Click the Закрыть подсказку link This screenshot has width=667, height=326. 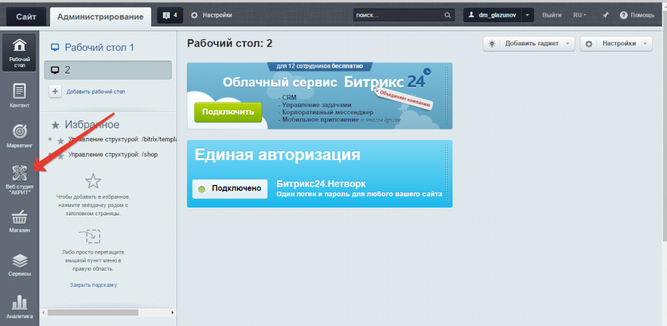point(93,285)
